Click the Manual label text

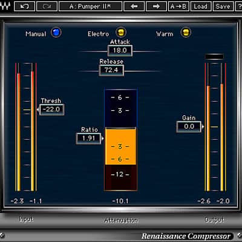coord(36,34)
